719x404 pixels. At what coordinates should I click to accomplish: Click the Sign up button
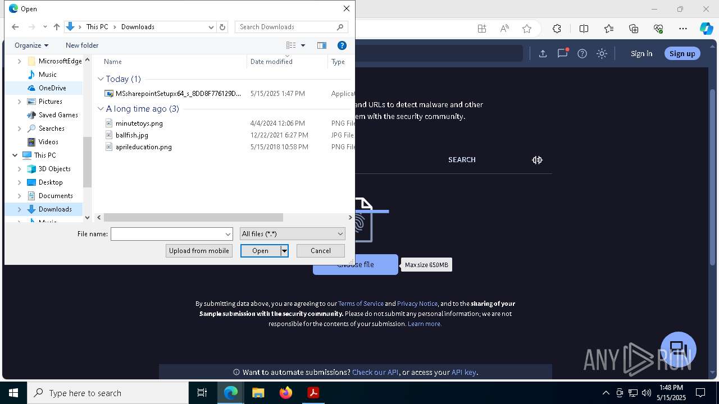pos(682,53)
